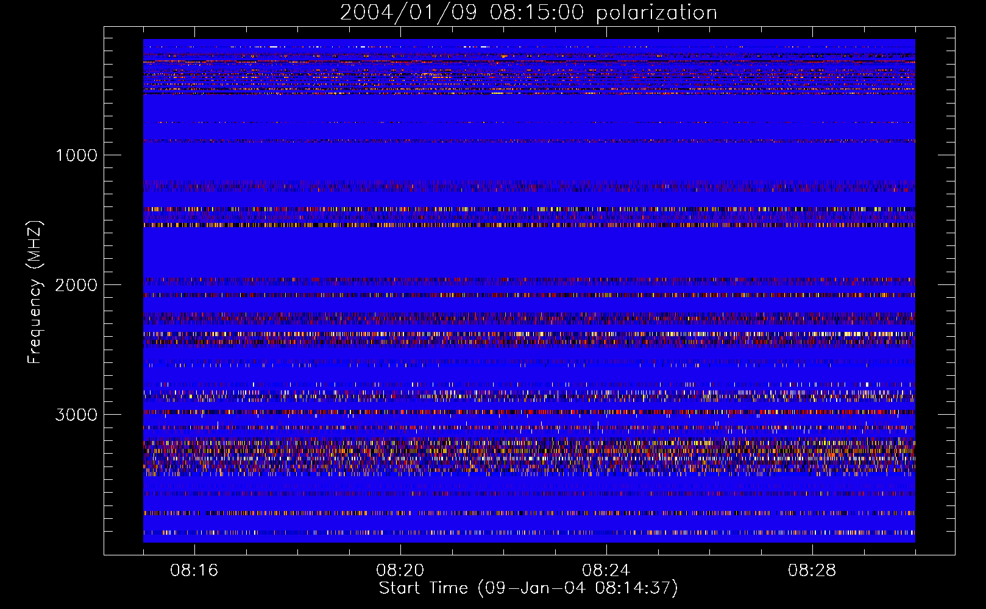Click the plot title '2004/01/09 08:15:00 polarization'
This screenshot has width=986, height=609.
pyautogui.click(x=528, y=13)
